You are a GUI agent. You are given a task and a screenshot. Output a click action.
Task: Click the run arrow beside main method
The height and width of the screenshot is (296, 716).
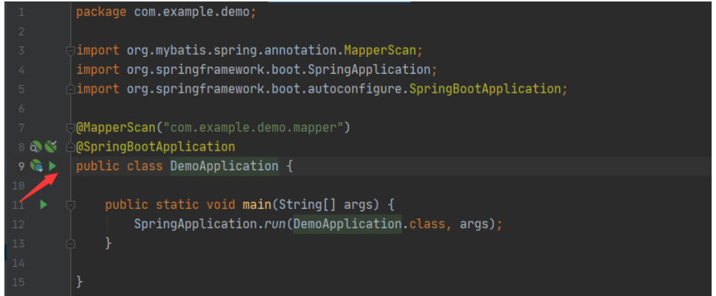[x=43, y=205]
